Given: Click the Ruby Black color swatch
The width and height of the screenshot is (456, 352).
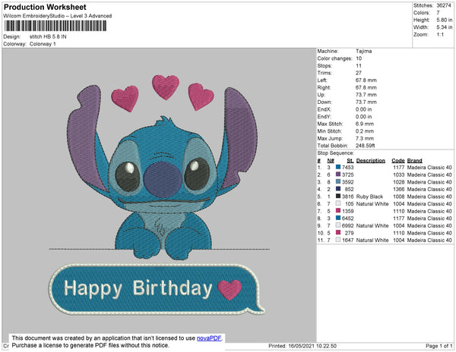Looking at the screenshot, I should click(x=338, y=196).
